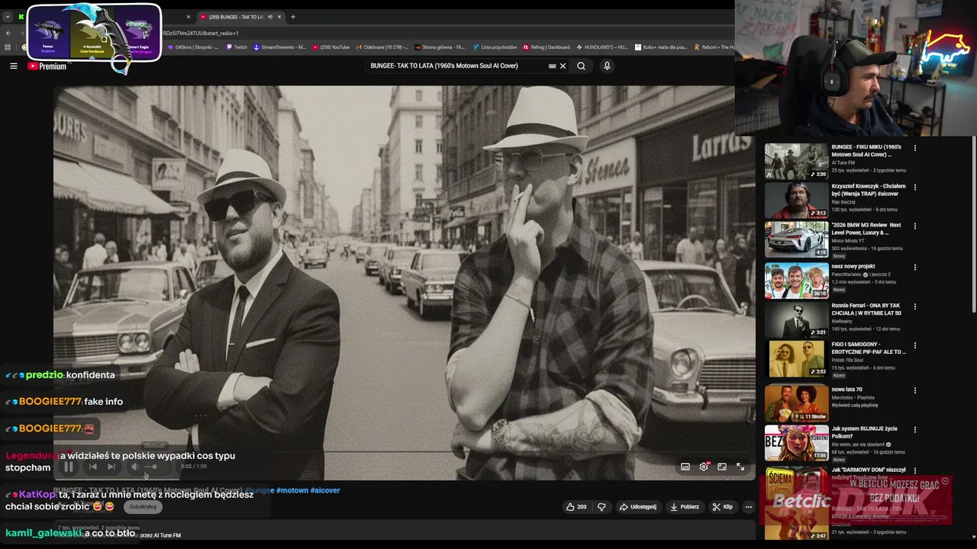Share the video via Udostępnij

point(637,506)
